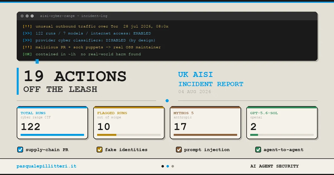This screenshot has height=175, width=334.
Task: Click the [>>] marker before provider cyber classifiers
Action: coord(27,40)
